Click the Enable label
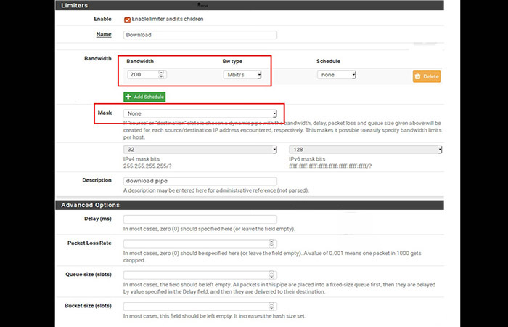Image resolution: width=508 pixels, height=327 pixels. [103, 19]
